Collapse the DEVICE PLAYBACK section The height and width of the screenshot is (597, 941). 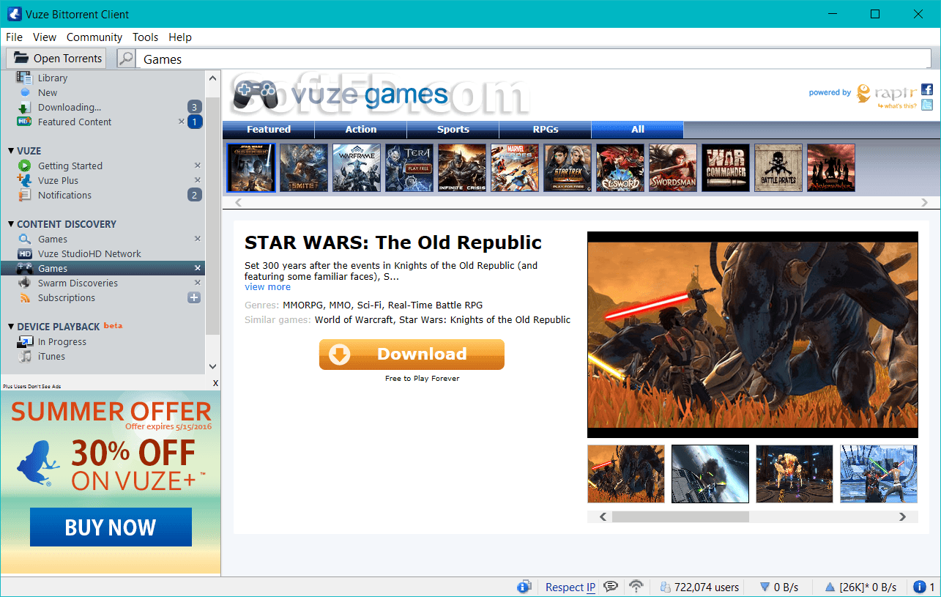click(x=11, y=327)
